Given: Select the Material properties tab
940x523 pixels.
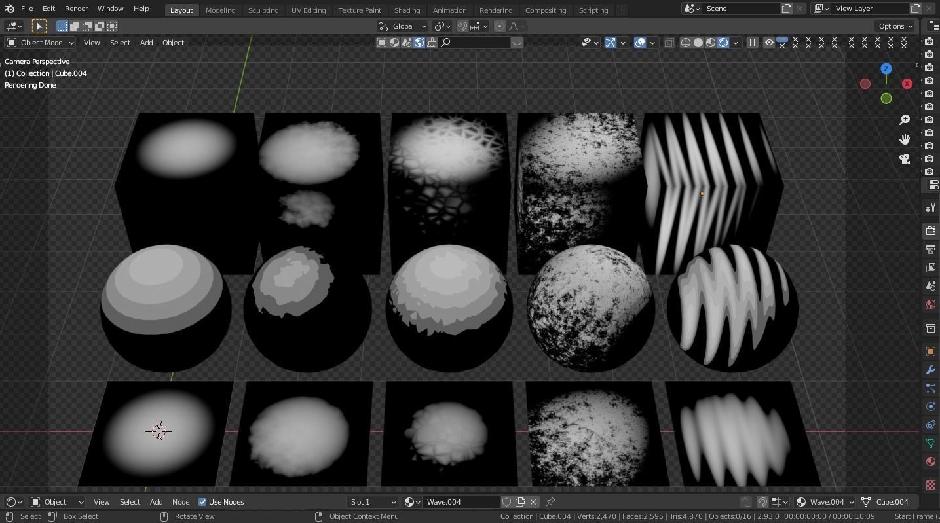Looking at the screenshot, I should [x=929, y=461].
